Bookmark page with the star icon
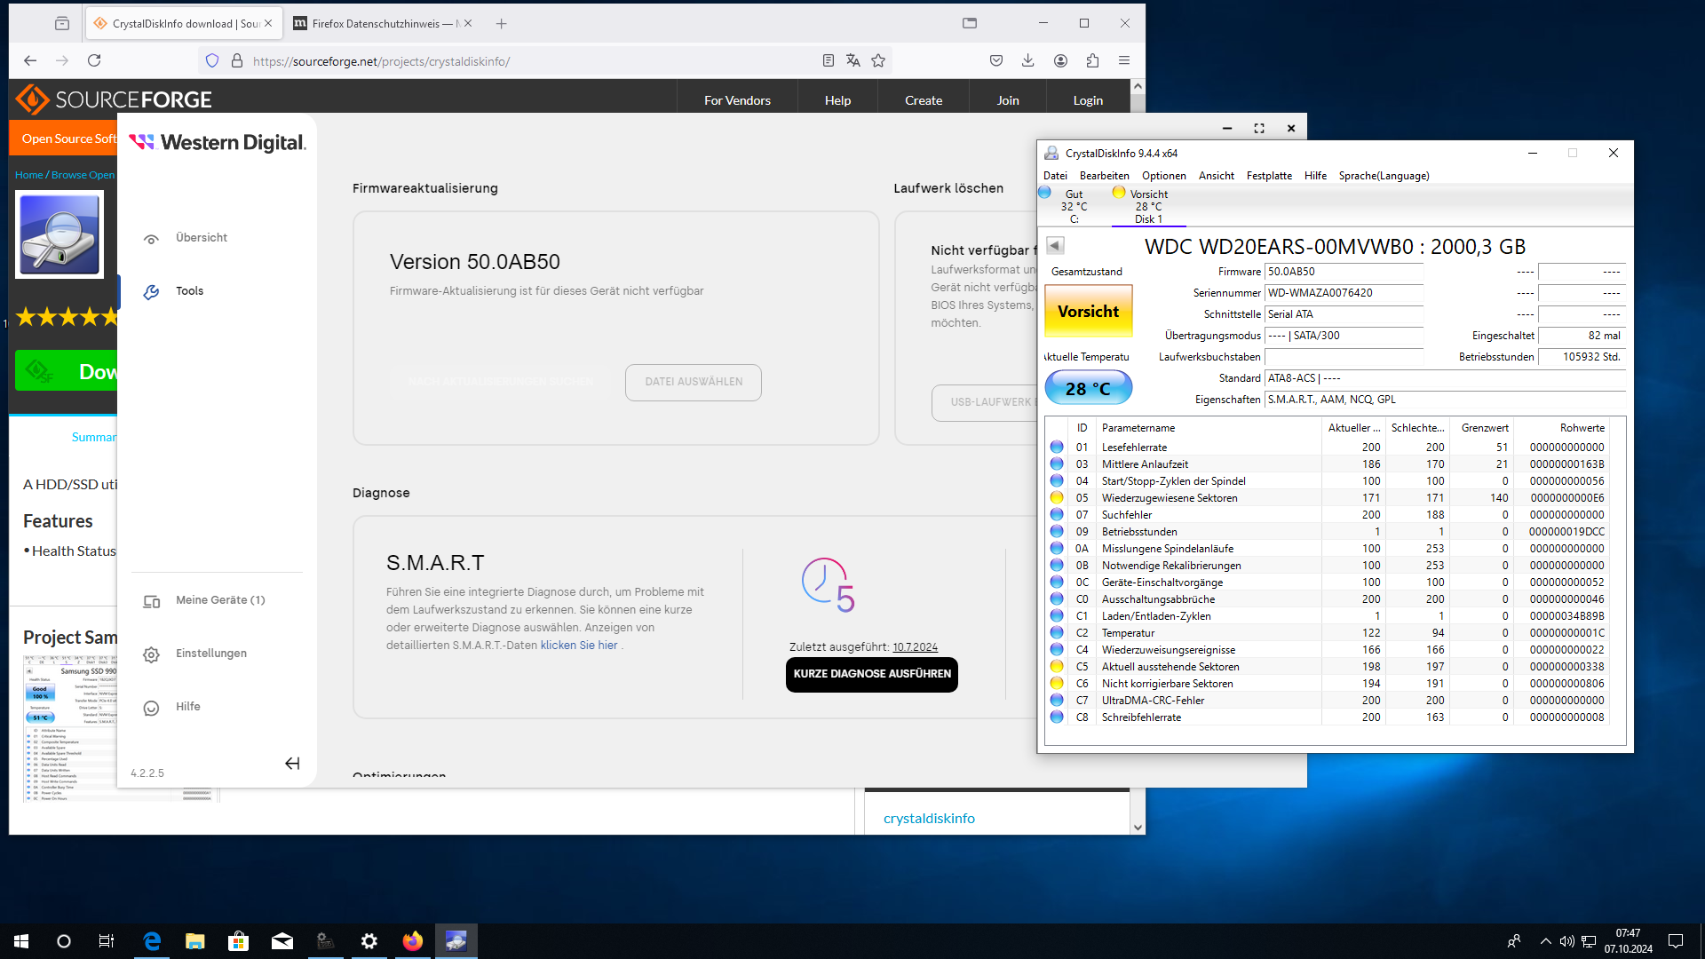Viewport: 1705px width, 959px height. click(x=878, y=60)
